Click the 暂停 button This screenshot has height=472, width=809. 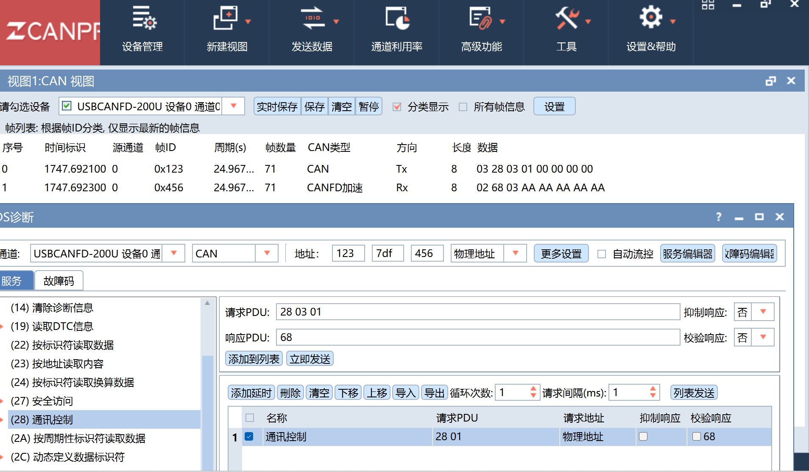[x=368, y=106]
